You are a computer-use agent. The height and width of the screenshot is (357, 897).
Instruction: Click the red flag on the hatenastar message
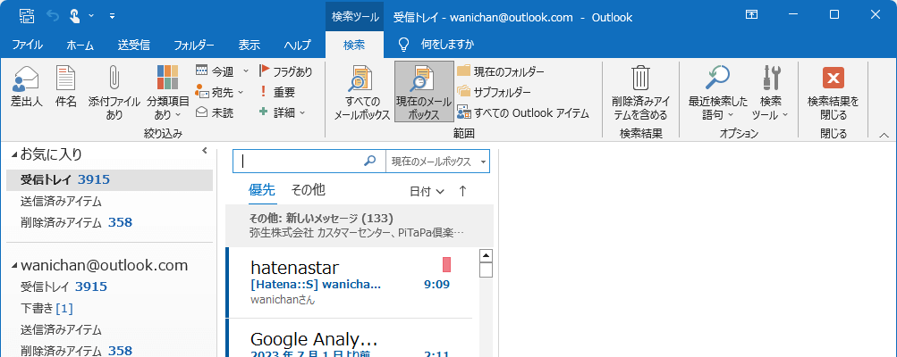pyautogui.click(x=447, y=264)
